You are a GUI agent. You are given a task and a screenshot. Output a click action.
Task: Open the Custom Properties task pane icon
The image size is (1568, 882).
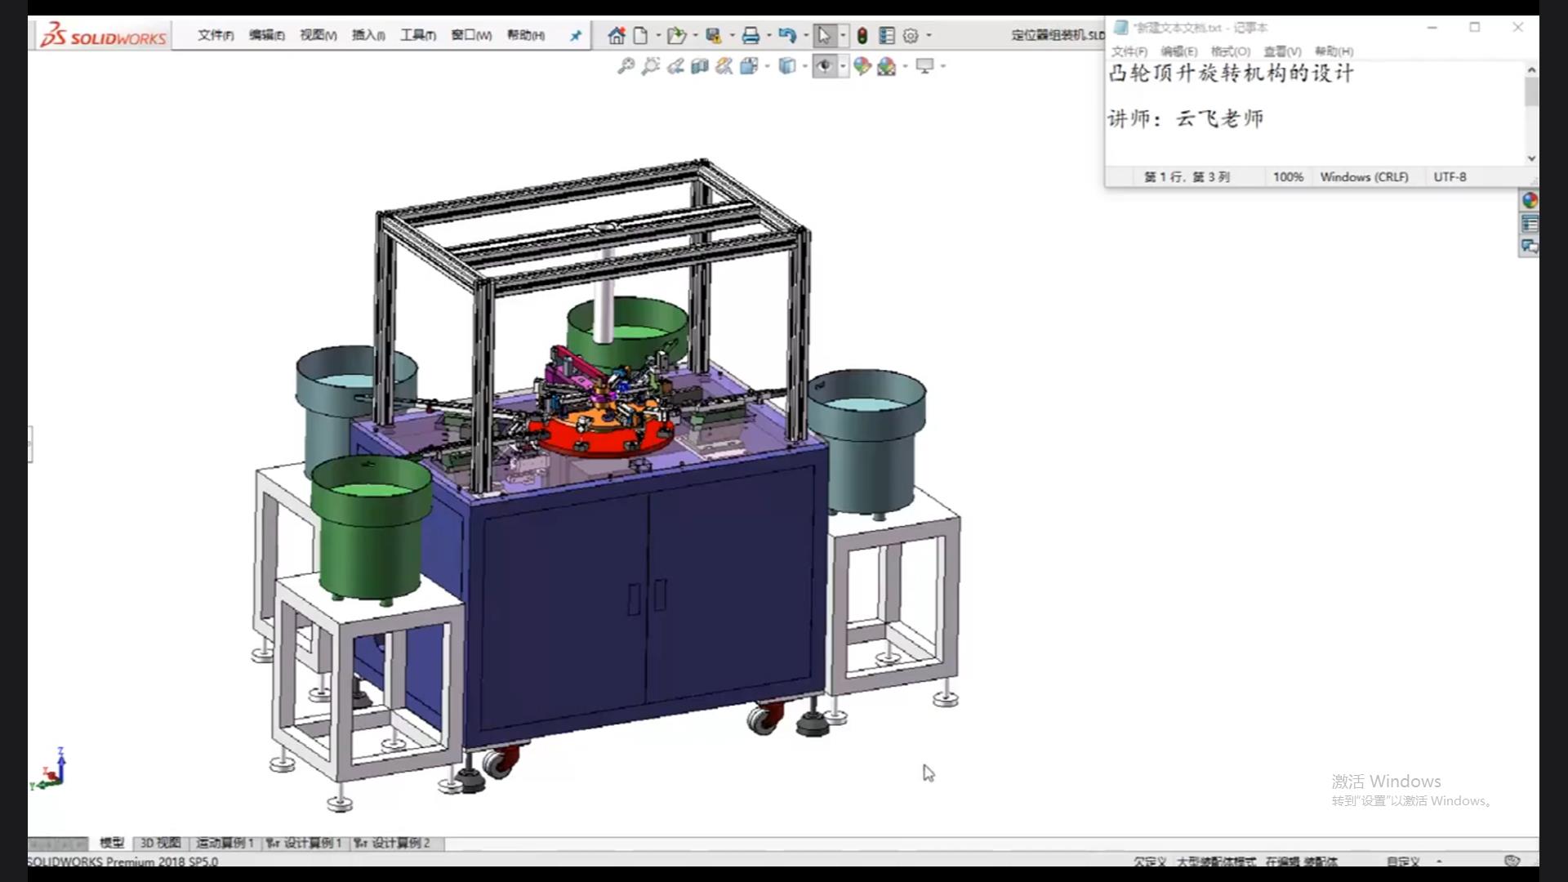[1530, 224]
